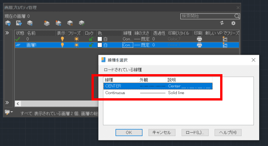Screen dimensions: 268x146
Task: Click transparency value 0 of 画層1
Action: (154, 45)
